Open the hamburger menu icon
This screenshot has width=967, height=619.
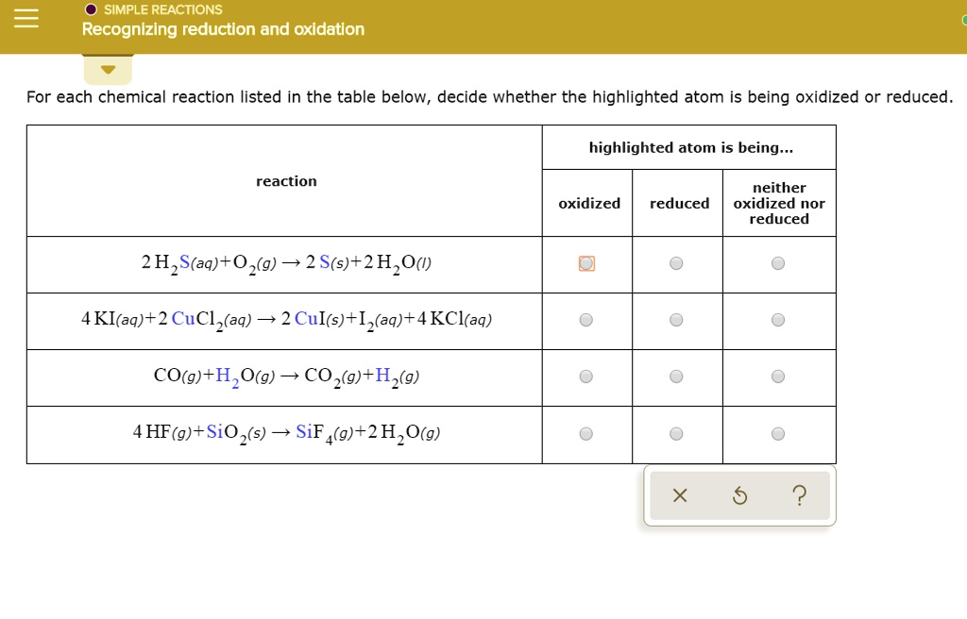[x=26, y=19]
